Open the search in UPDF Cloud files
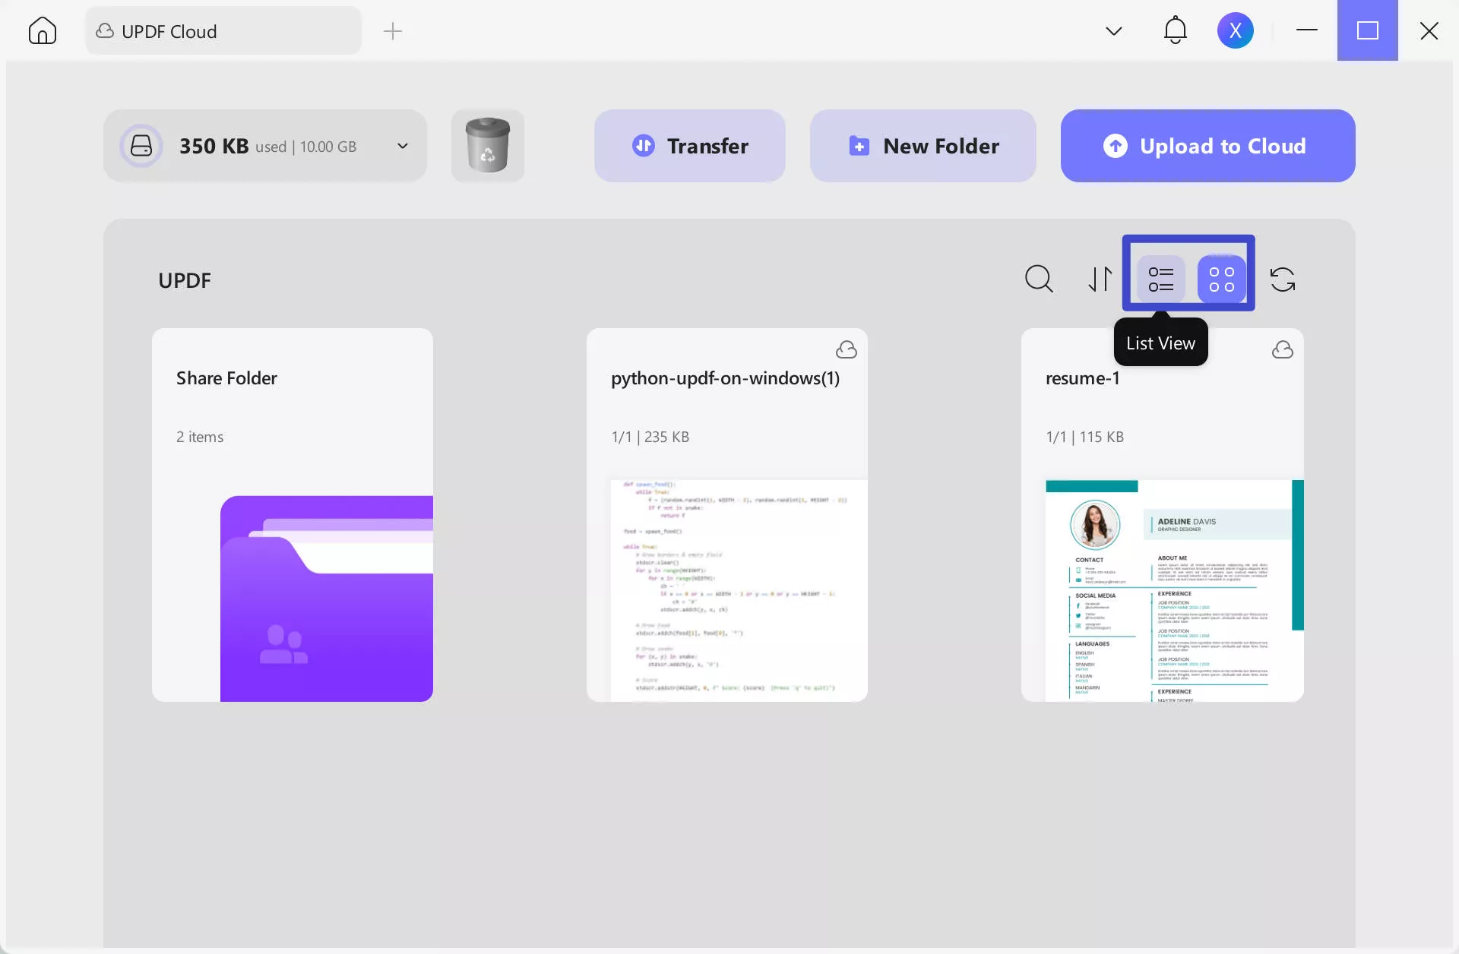1459x954 pixels. [1039, 279]
